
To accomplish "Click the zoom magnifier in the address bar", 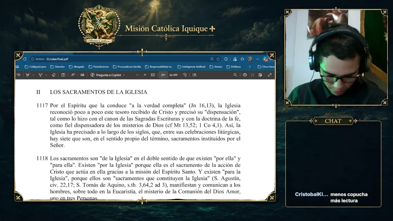I will [x=212, y=59].
